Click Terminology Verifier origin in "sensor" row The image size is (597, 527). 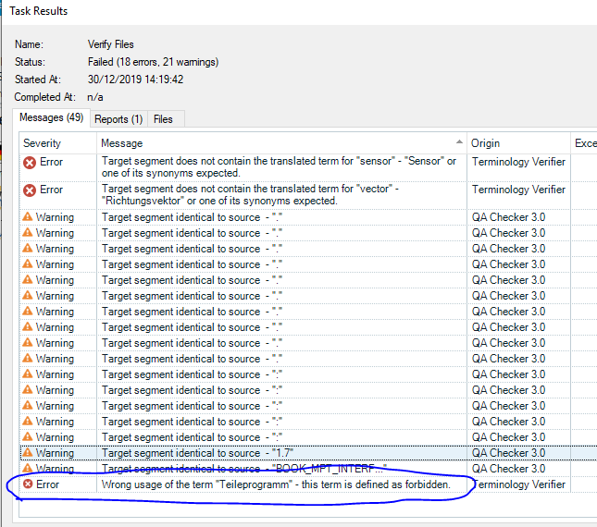click(x=518, y=162)
